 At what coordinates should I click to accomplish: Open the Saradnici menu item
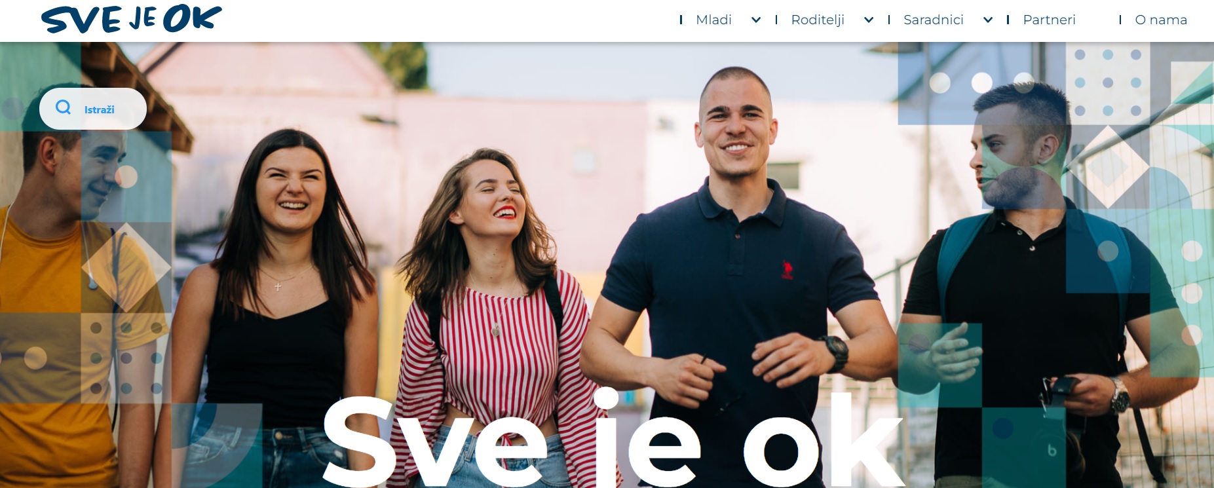coord(934,20)
